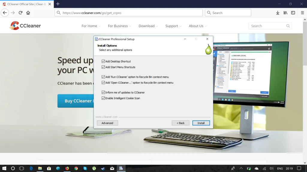Image resolution: width=307 pixels, height=172 pixels.
Task: Open the Firefox library icon
Action: (x=285, y=13)
